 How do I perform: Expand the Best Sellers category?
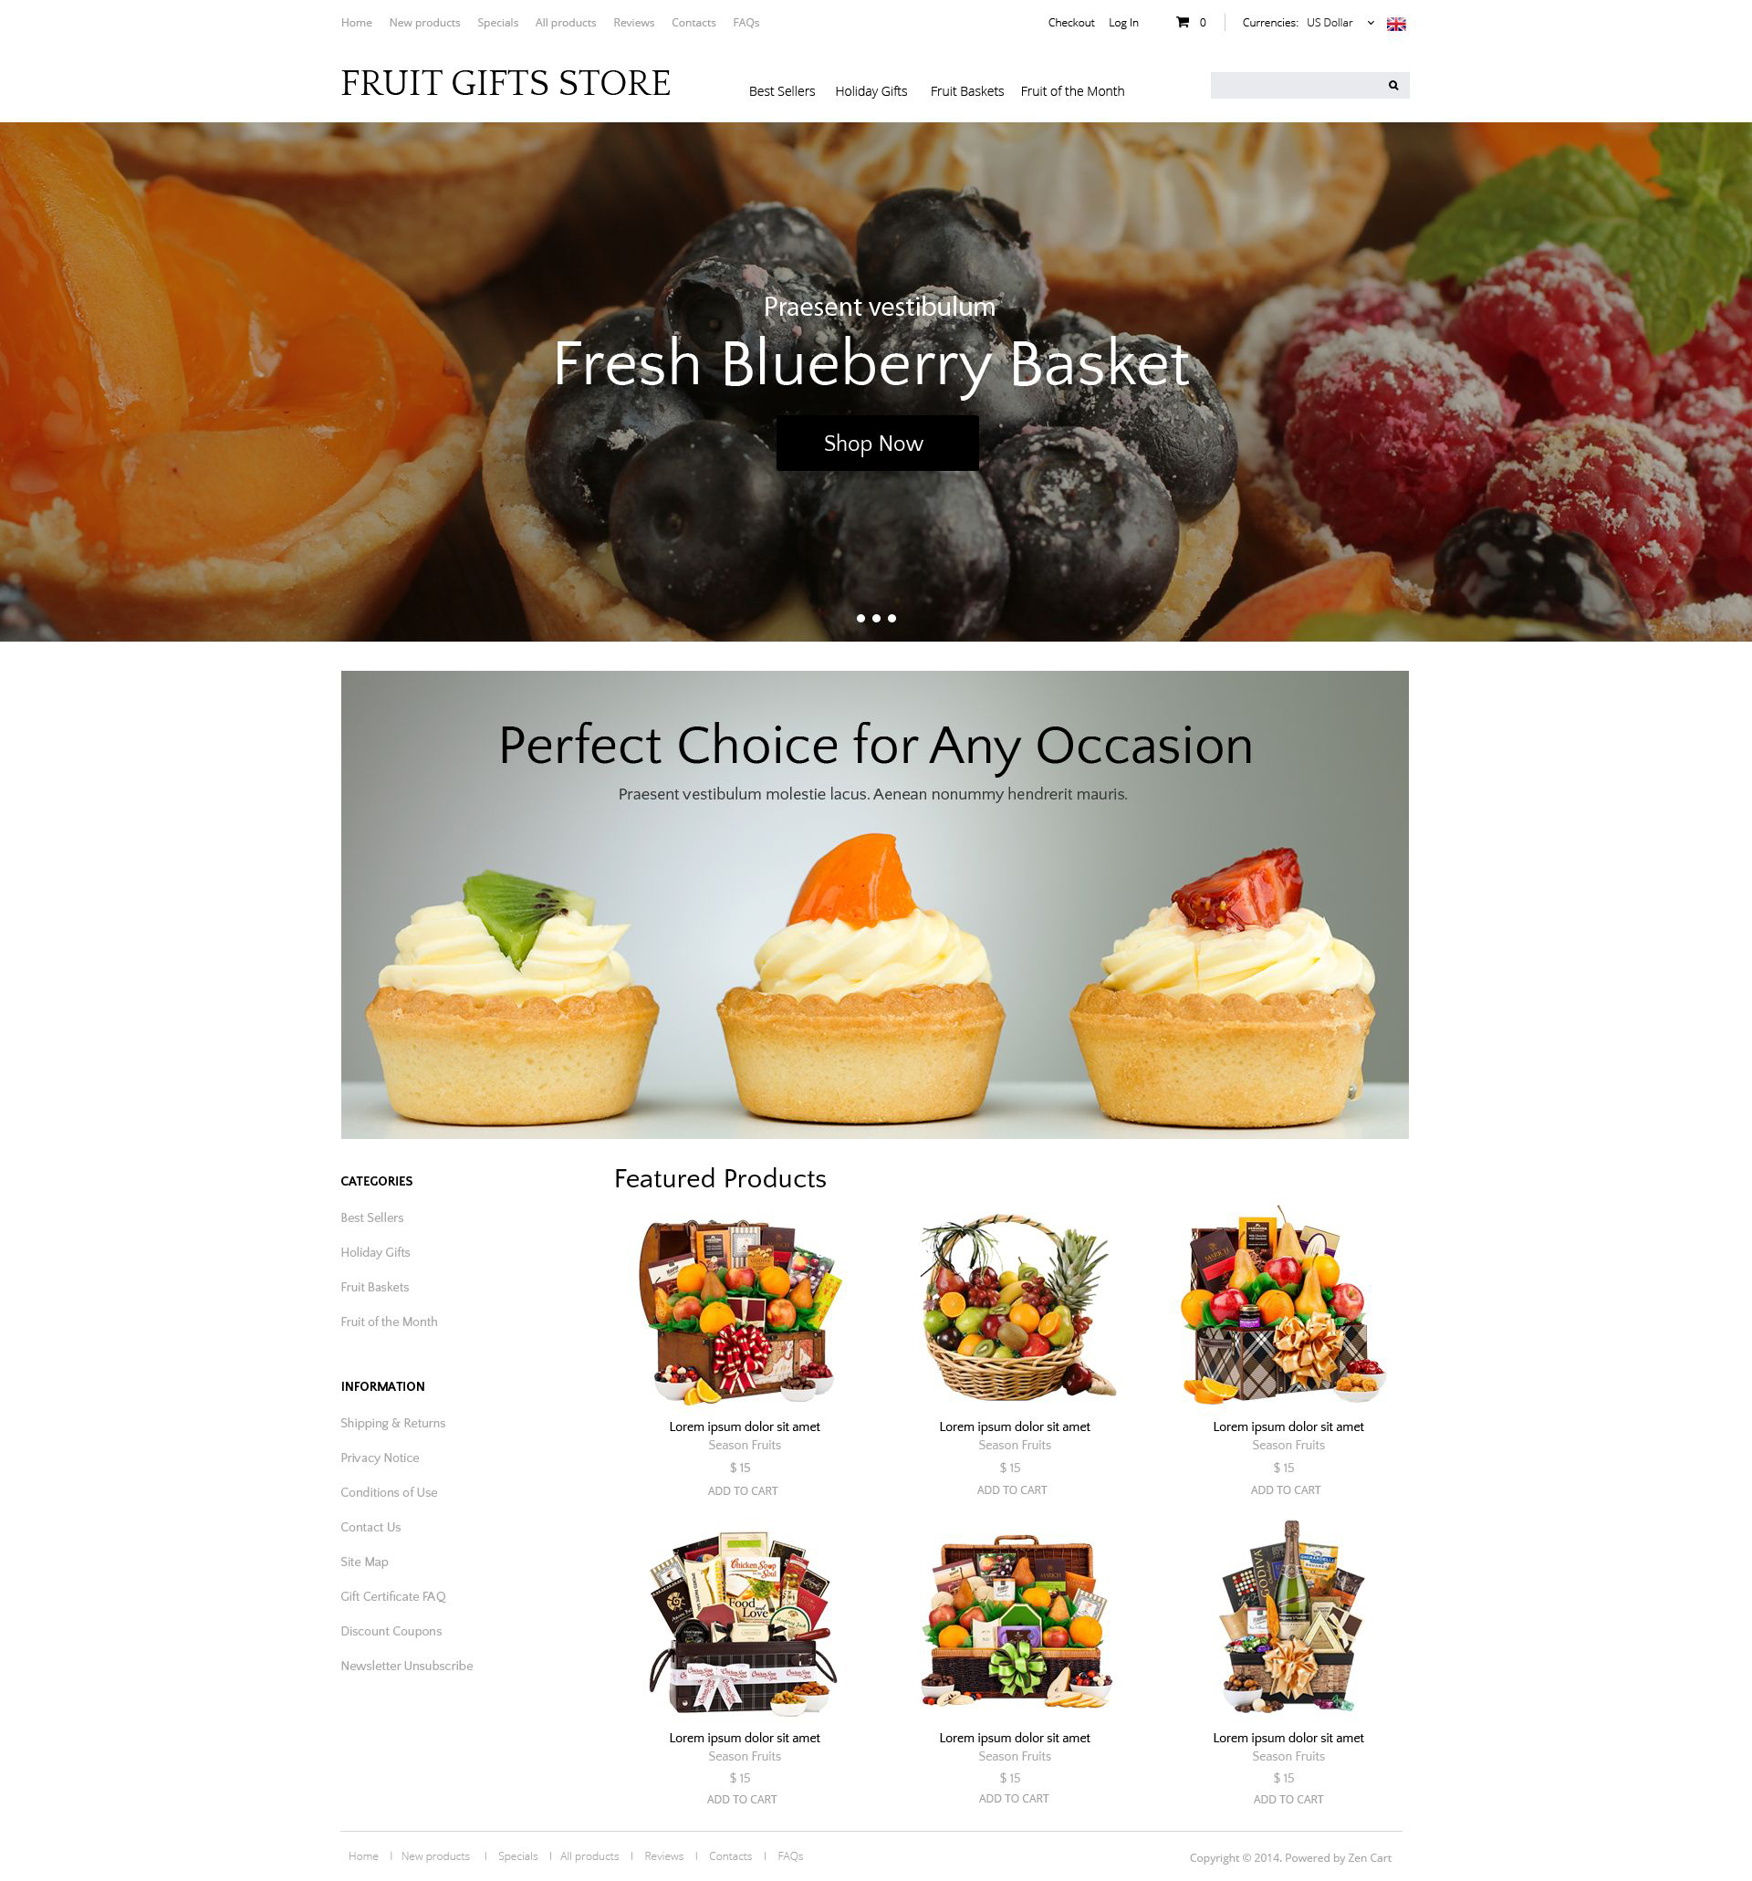pos(372,1217)
